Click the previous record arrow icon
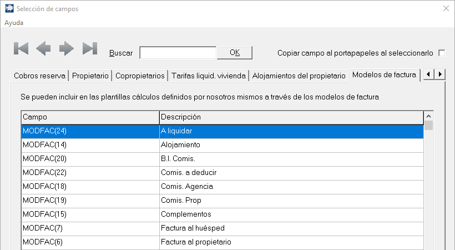The height and width of the screenshot is (250, 455). pyautogui.click(x=44, y=49)
